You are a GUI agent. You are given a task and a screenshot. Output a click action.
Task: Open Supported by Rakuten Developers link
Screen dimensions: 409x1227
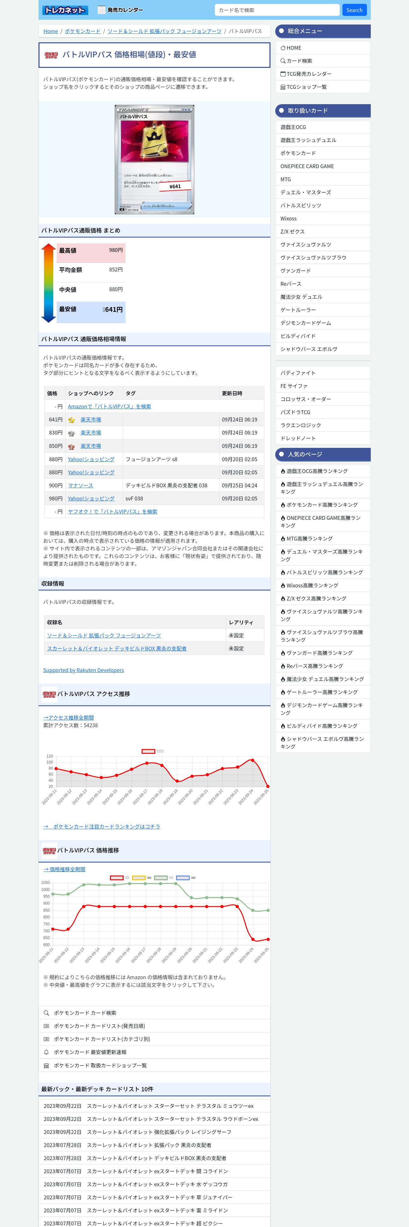83,670
